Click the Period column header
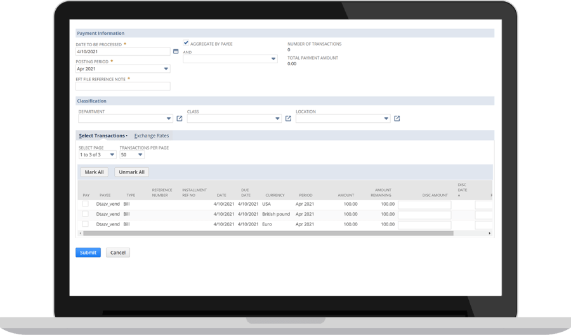The height and width of the screenshot is (335, 571). tap(306, 195)
